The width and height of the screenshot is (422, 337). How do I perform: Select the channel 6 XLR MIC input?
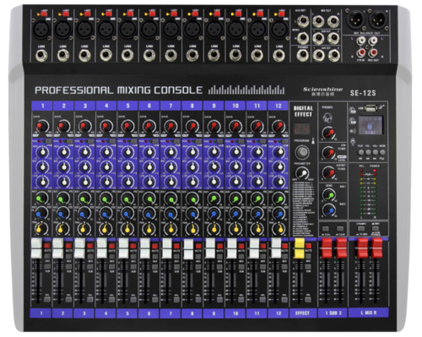tap(149, 30)
